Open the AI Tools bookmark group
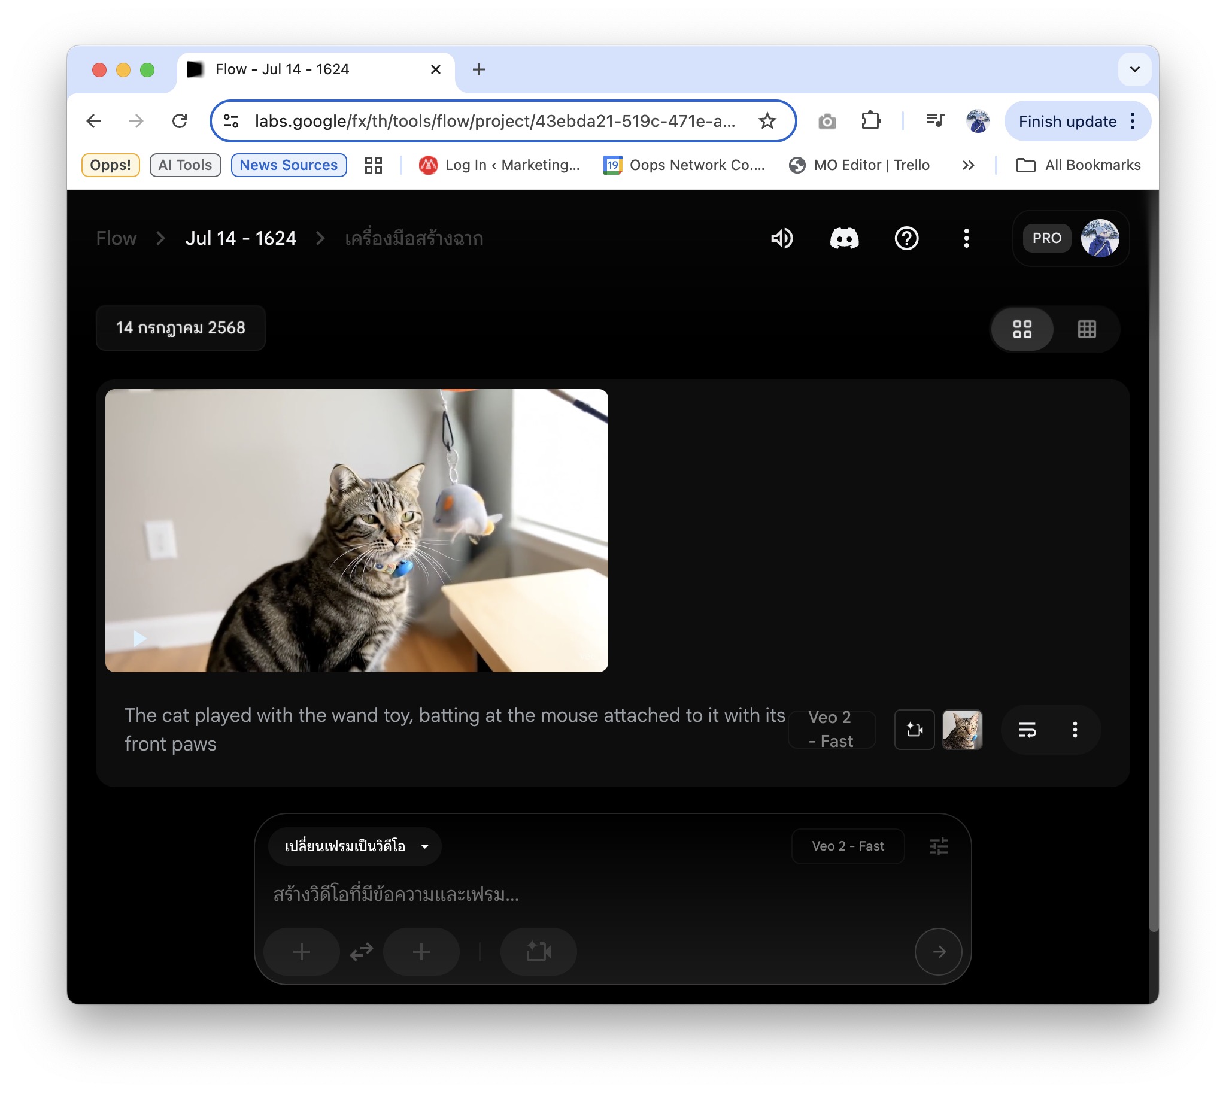 pos(185,165)
